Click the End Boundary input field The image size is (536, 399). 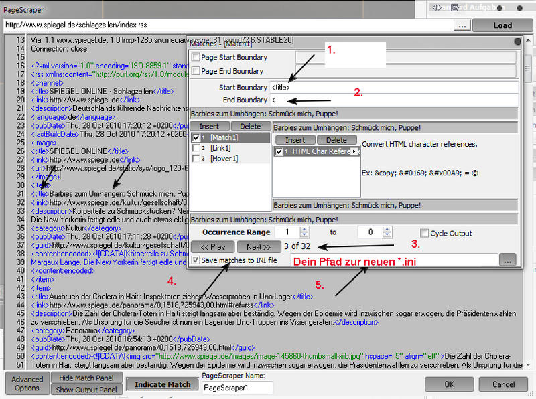click(x=393, y=100)
